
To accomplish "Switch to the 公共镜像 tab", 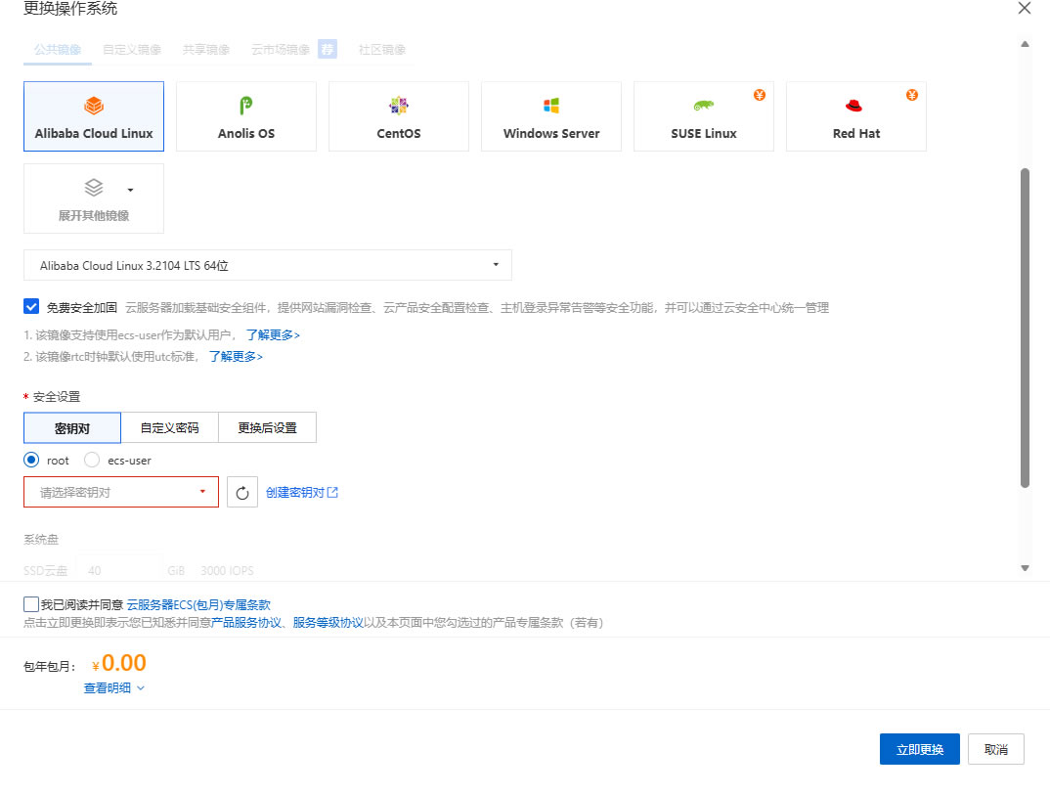I will pos(58,50).
